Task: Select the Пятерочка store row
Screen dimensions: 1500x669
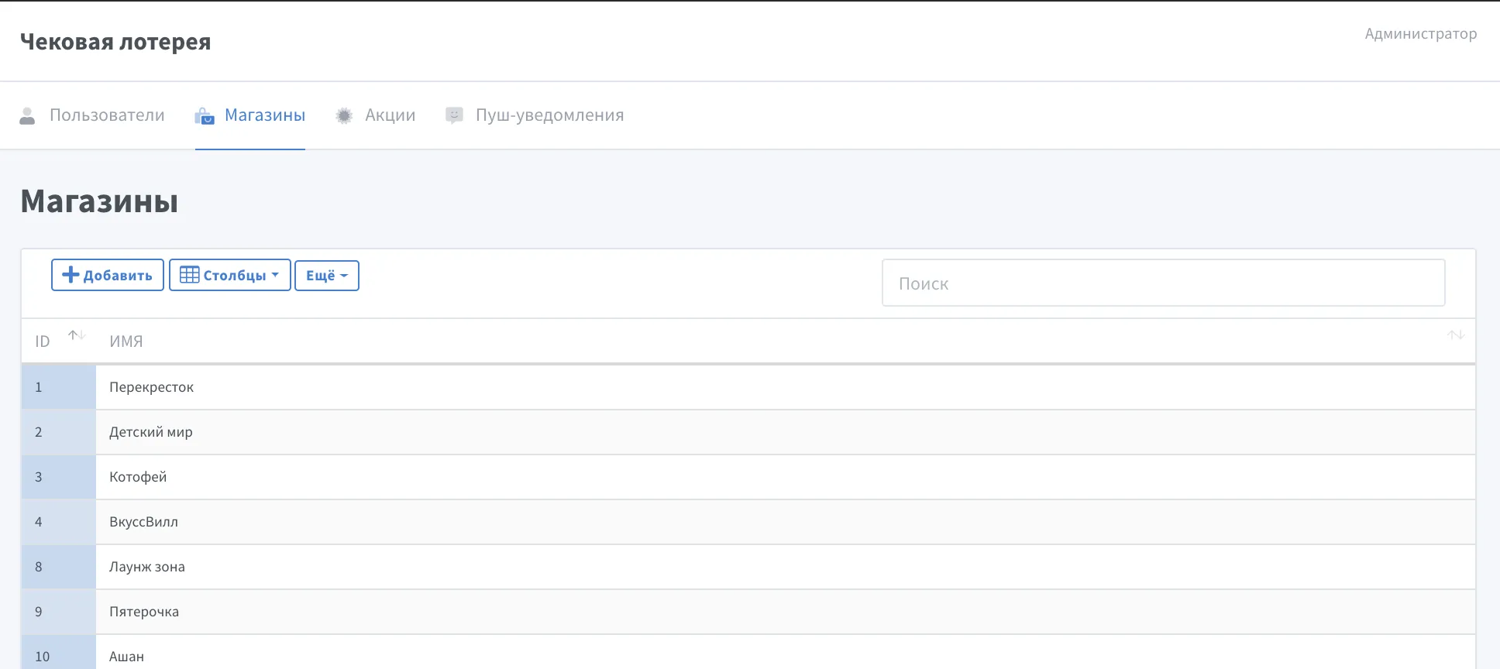Action: [144, 612]
